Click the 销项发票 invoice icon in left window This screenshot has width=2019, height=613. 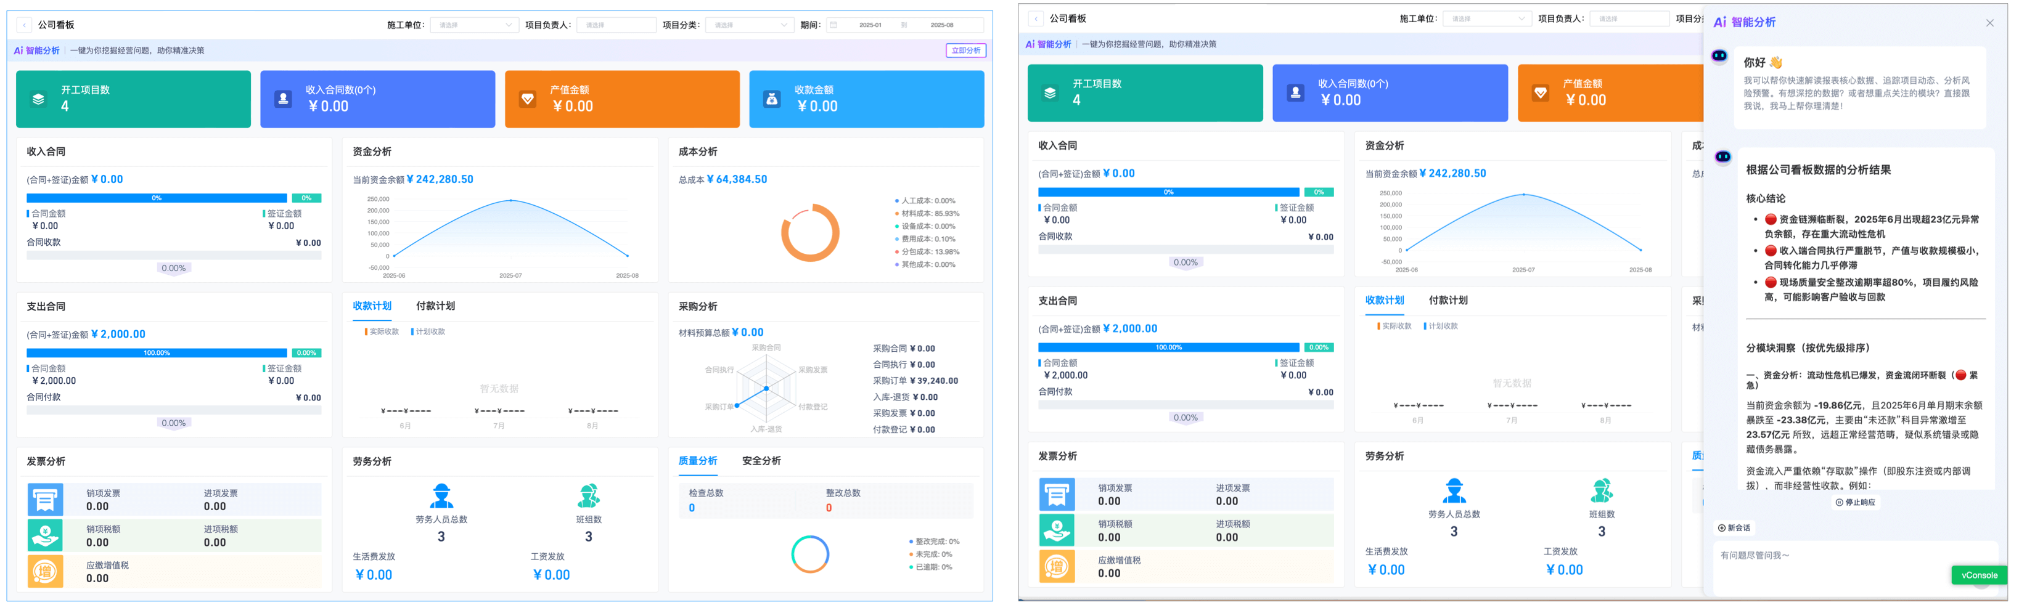tap(46, 498)
